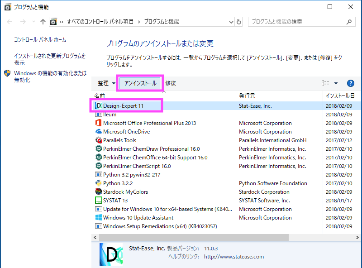Click the Update for Windows 10 icon
Viewport: 362px width, 268px height.
[x=99, y=209]
